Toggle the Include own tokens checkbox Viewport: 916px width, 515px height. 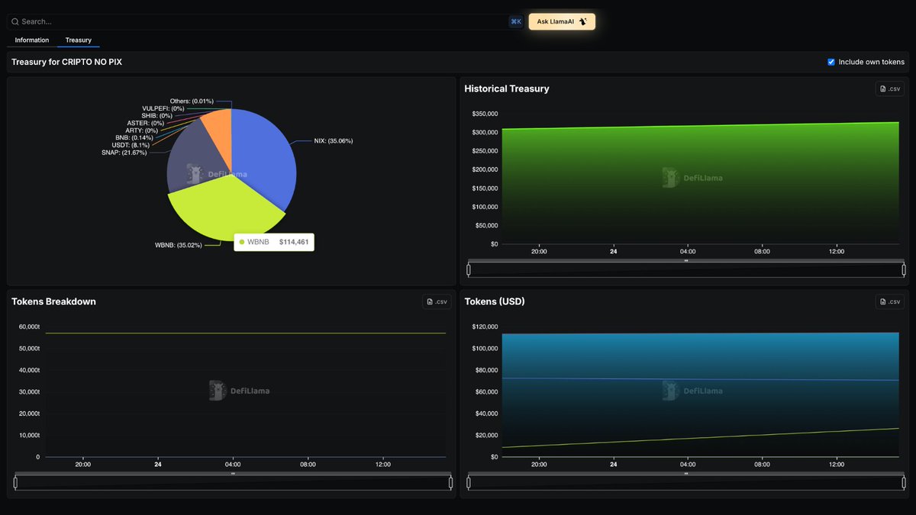(x=831, y=62)
